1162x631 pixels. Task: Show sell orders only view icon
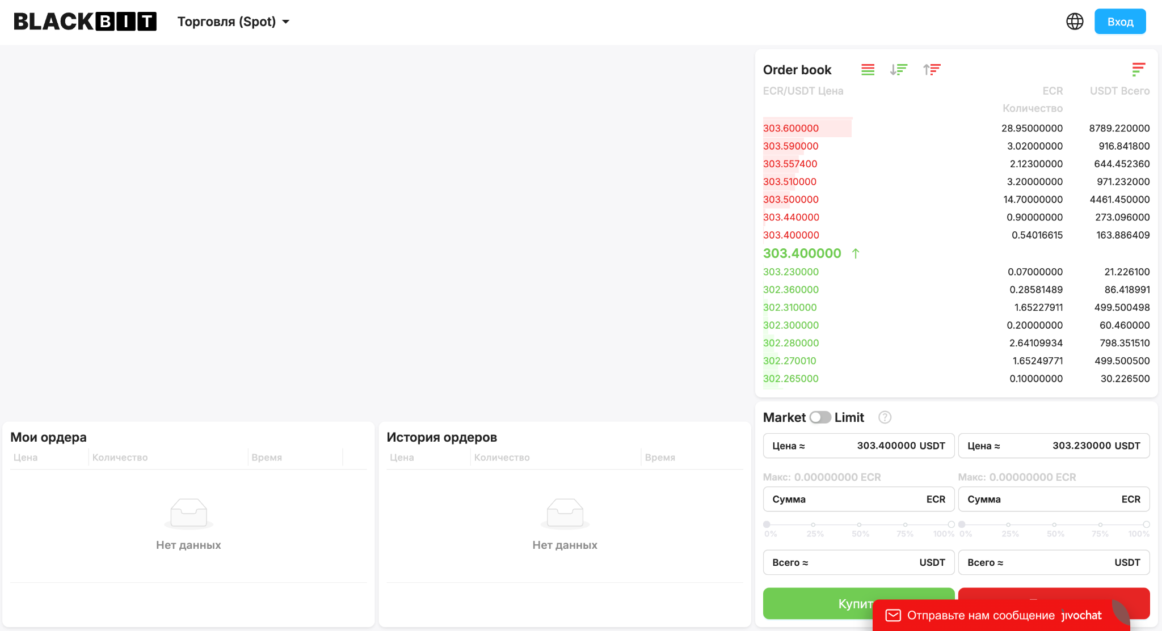(932, 70)
